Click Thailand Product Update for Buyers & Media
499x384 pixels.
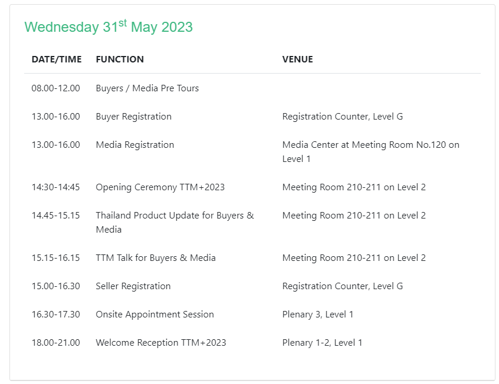coord(175,223)
